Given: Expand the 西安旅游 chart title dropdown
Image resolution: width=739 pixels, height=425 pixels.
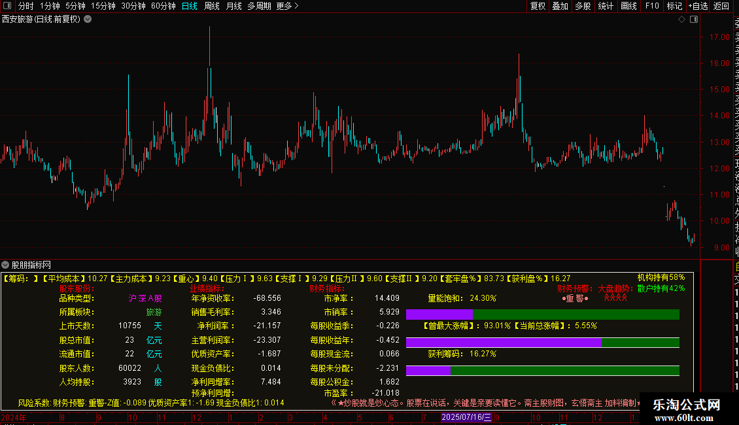Looking at the screenshot, I should (88, 20).
